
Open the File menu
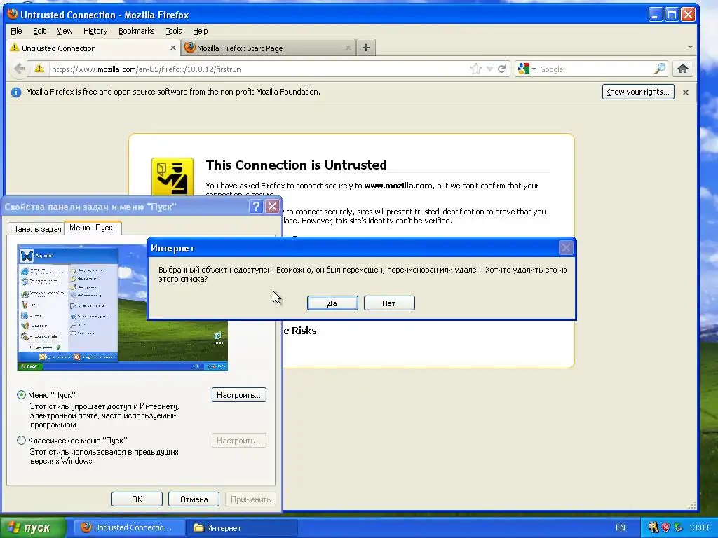pos(17,31)
